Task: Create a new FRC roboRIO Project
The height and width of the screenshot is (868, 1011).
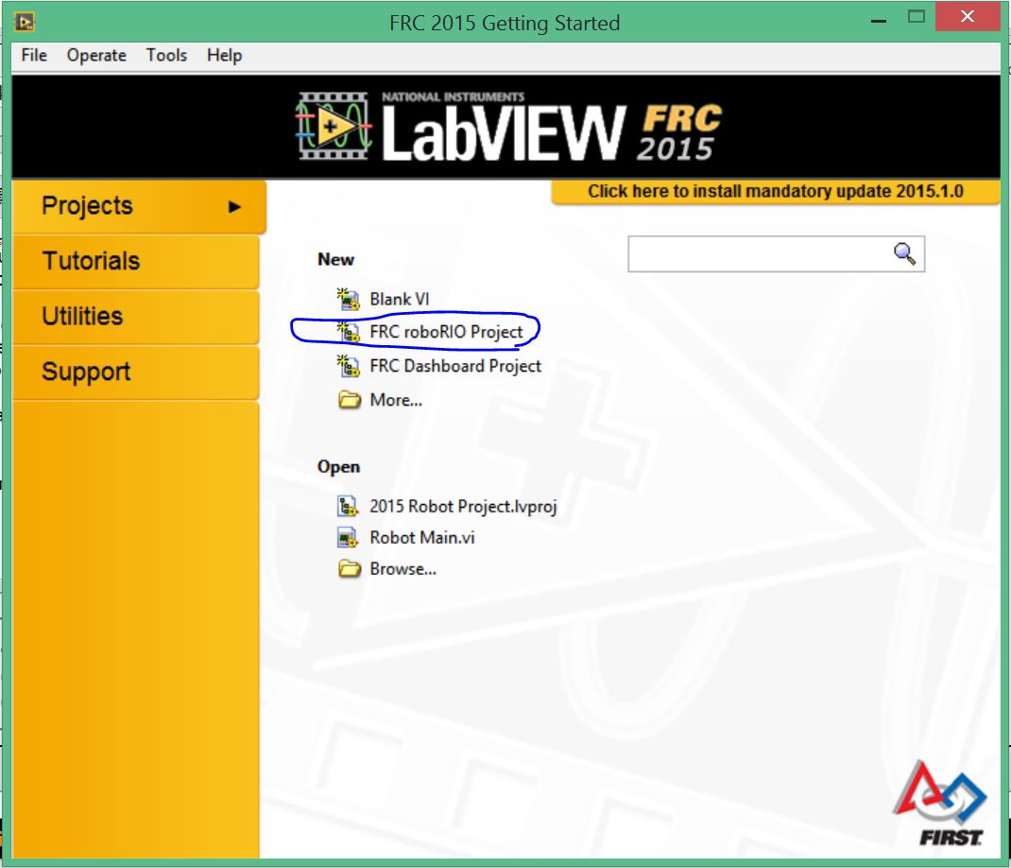Action: (x=446, y=332)
